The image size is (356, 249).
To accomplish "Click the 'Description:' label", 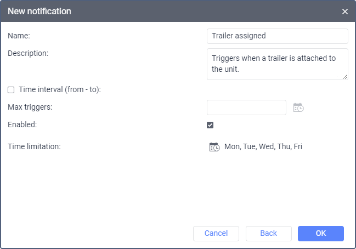I will point(29,53).
